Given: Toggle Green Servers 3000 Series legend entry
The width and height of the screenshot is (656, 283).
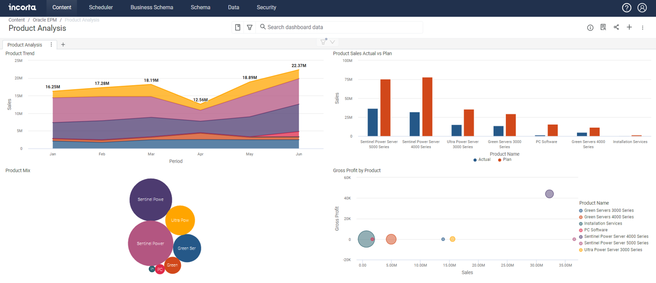Looking at the screenshot, I should [x=606, y=210].
